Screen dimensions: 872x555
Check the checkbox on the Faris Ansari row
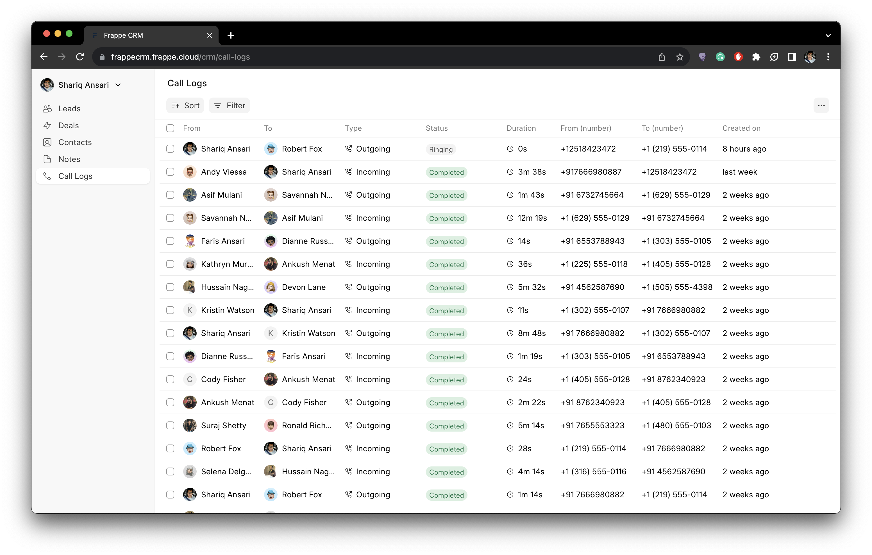coord(170,241)
